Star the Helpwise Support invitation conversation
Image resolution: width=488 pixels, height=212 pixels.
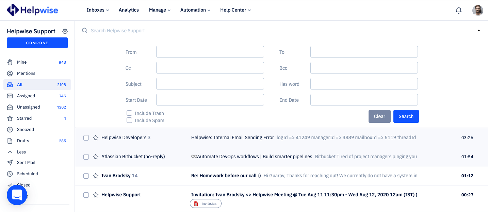(96, 195)
